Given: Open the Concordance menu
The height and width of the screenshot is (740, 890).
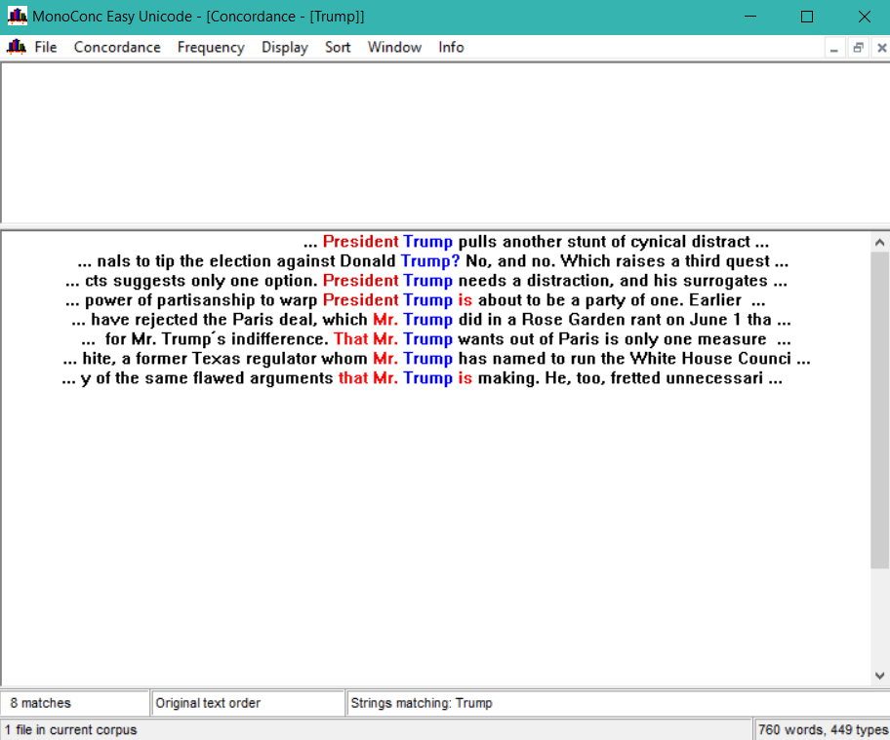Looking at the screenshot, I should 117,47.
